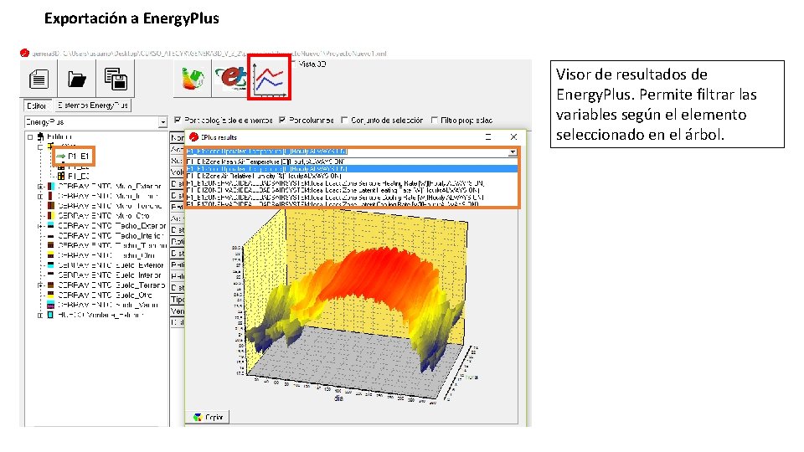The width and height of the screenshot is (804, 452).
Task: Expand the Muro_Exterior tree node
Action: coord(40,186)
